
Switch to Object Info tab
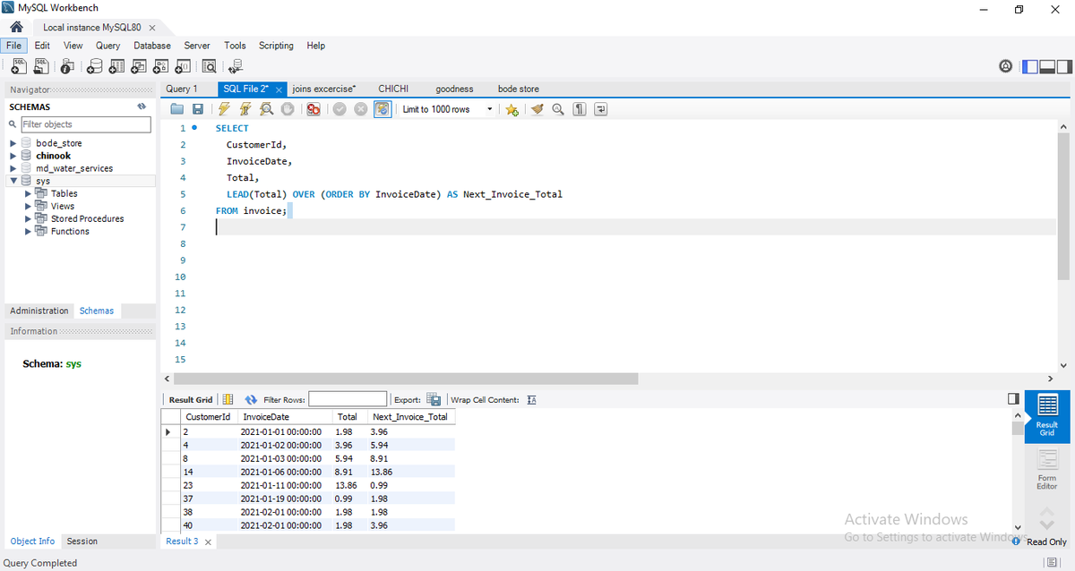click(32, 541)
